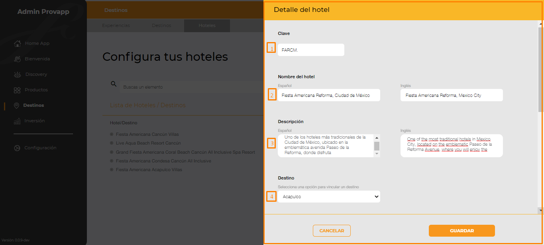
Task: Expand Live Aqua Beach Resort Cancún row
Action: 112,143
